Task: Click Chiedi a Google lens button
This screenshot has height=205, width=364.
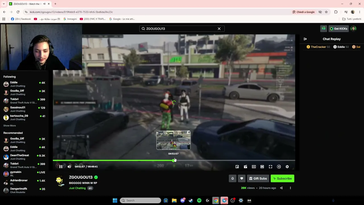Action: tap(304, 12)
